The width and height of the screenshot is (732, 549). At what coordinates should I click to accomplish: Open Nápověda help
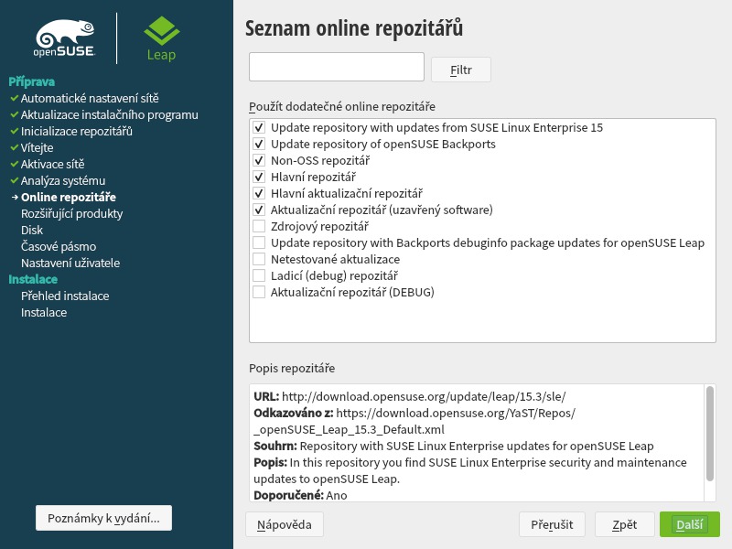[285, 524]
